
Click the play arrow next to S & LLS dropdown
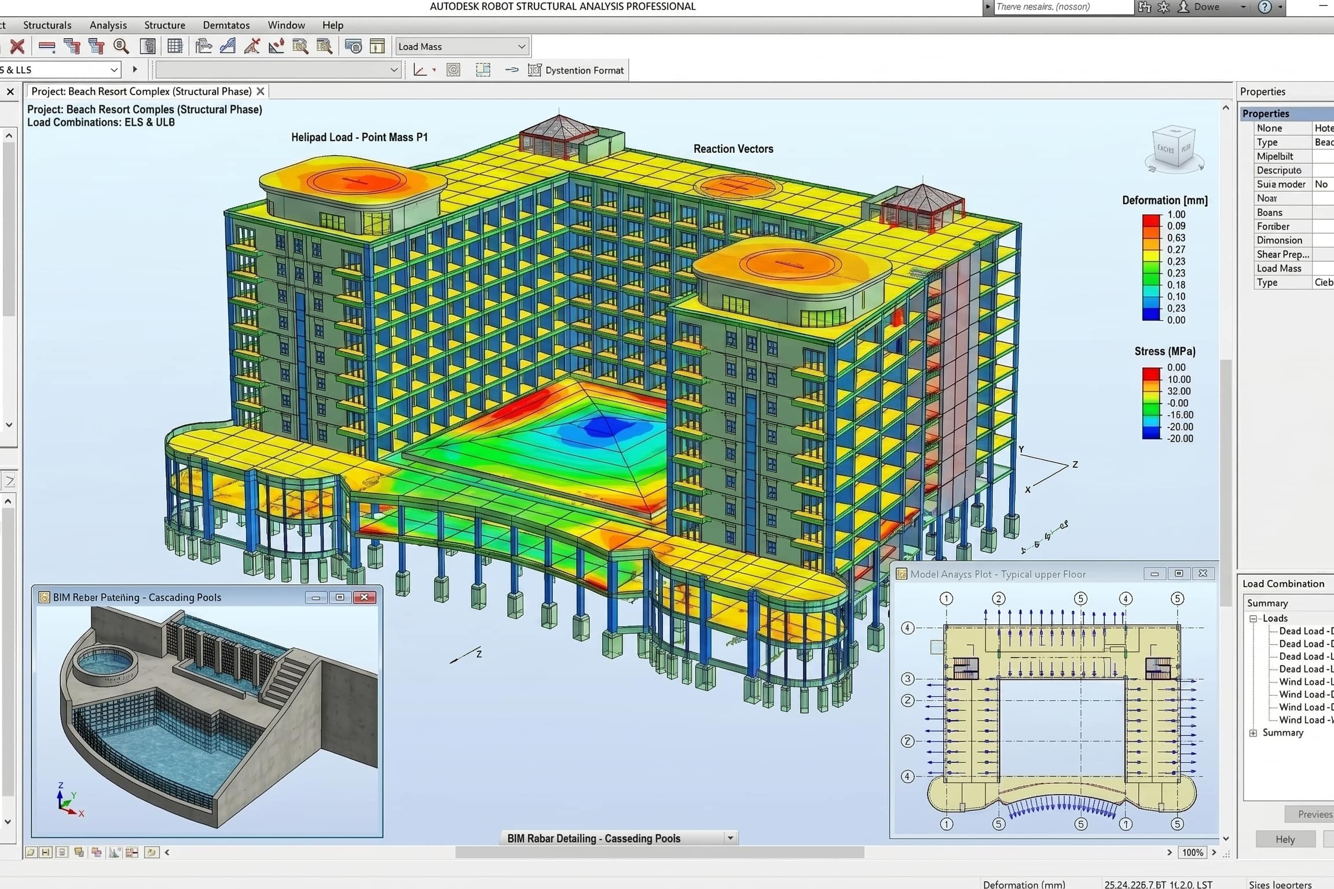click(x=134, y=69)
